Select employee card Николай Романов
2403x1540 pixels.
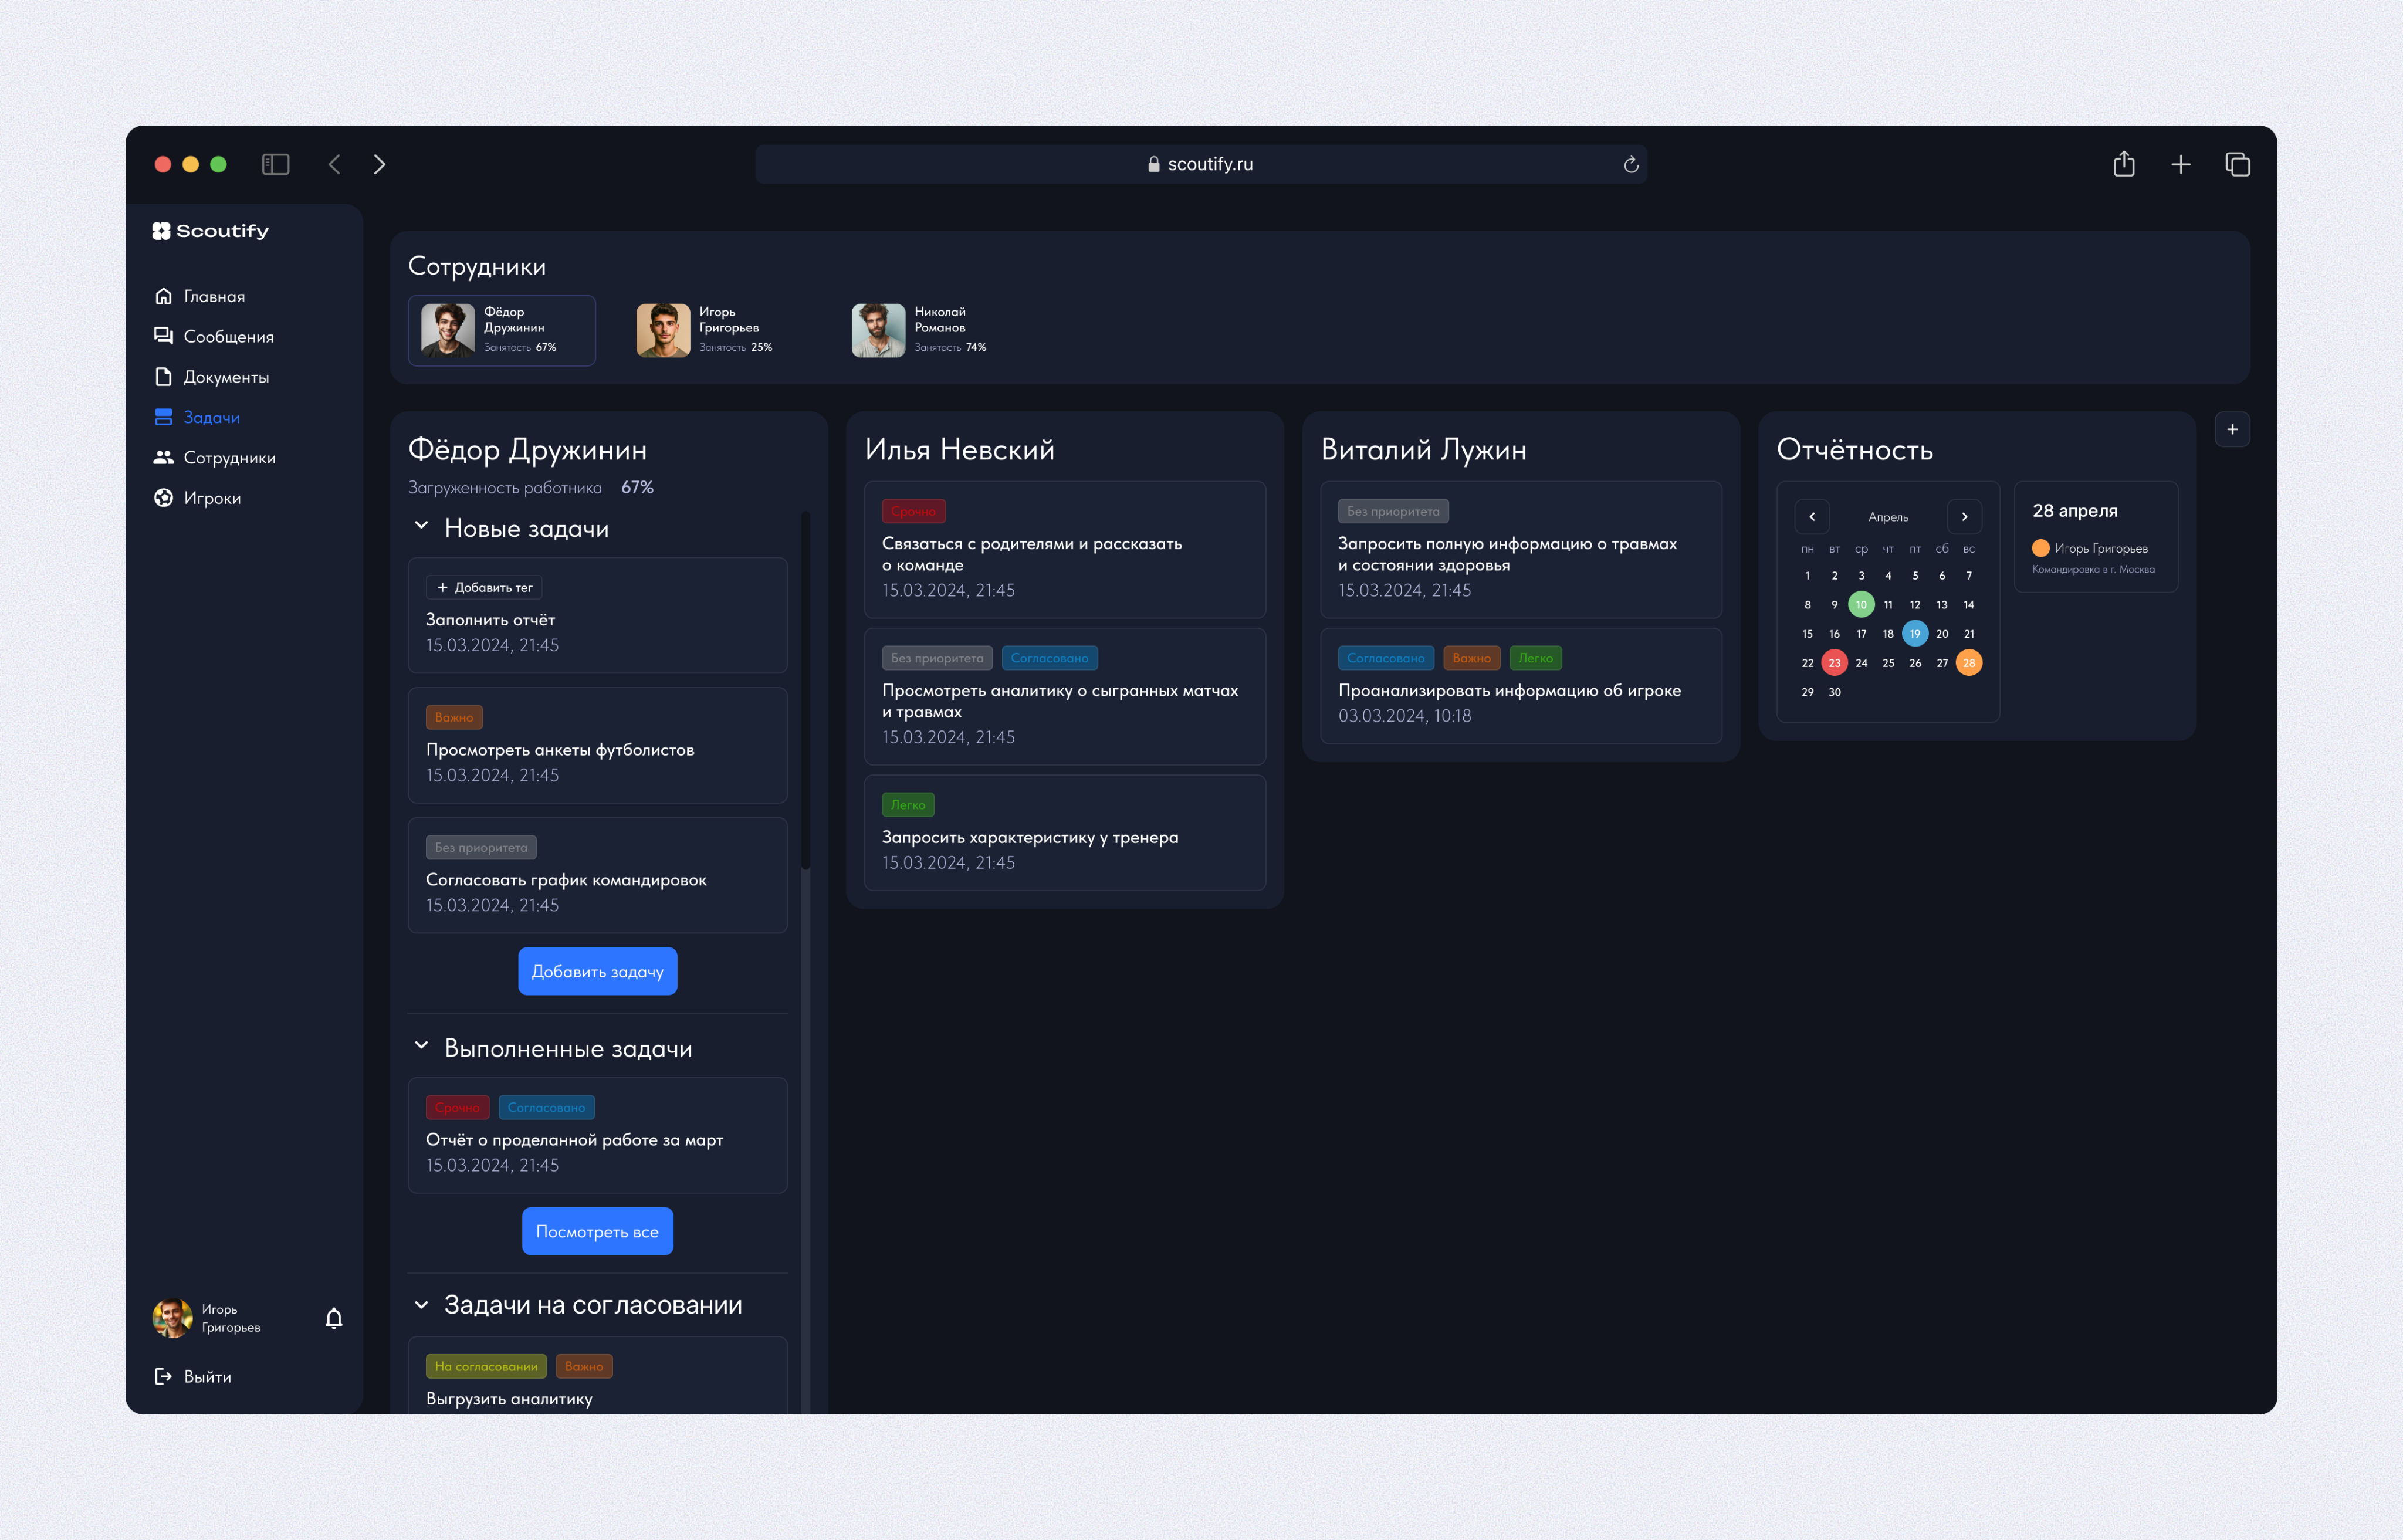click(920, 330)
